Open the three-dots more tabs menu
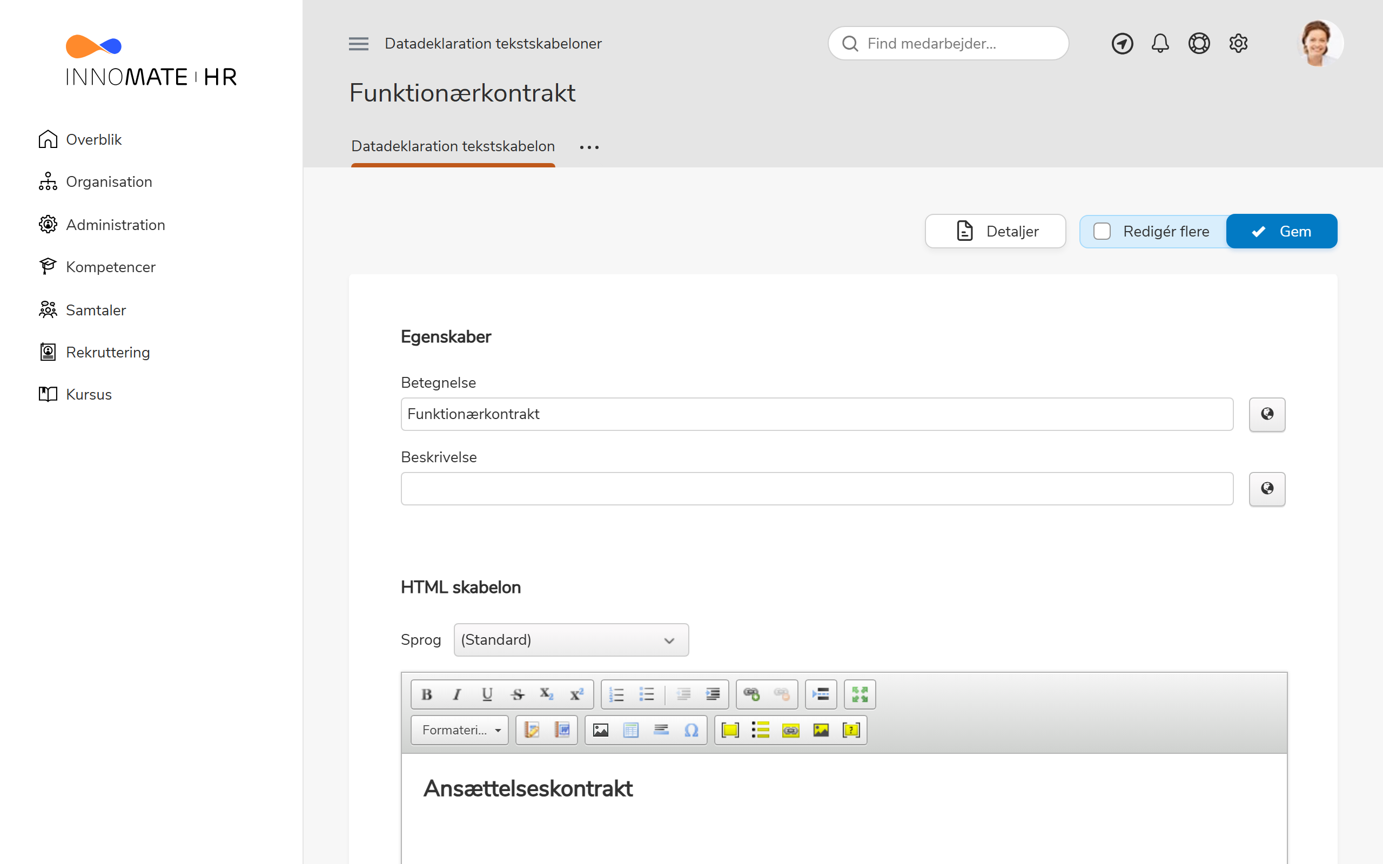The image size is (1383, 864). point(589,147)
